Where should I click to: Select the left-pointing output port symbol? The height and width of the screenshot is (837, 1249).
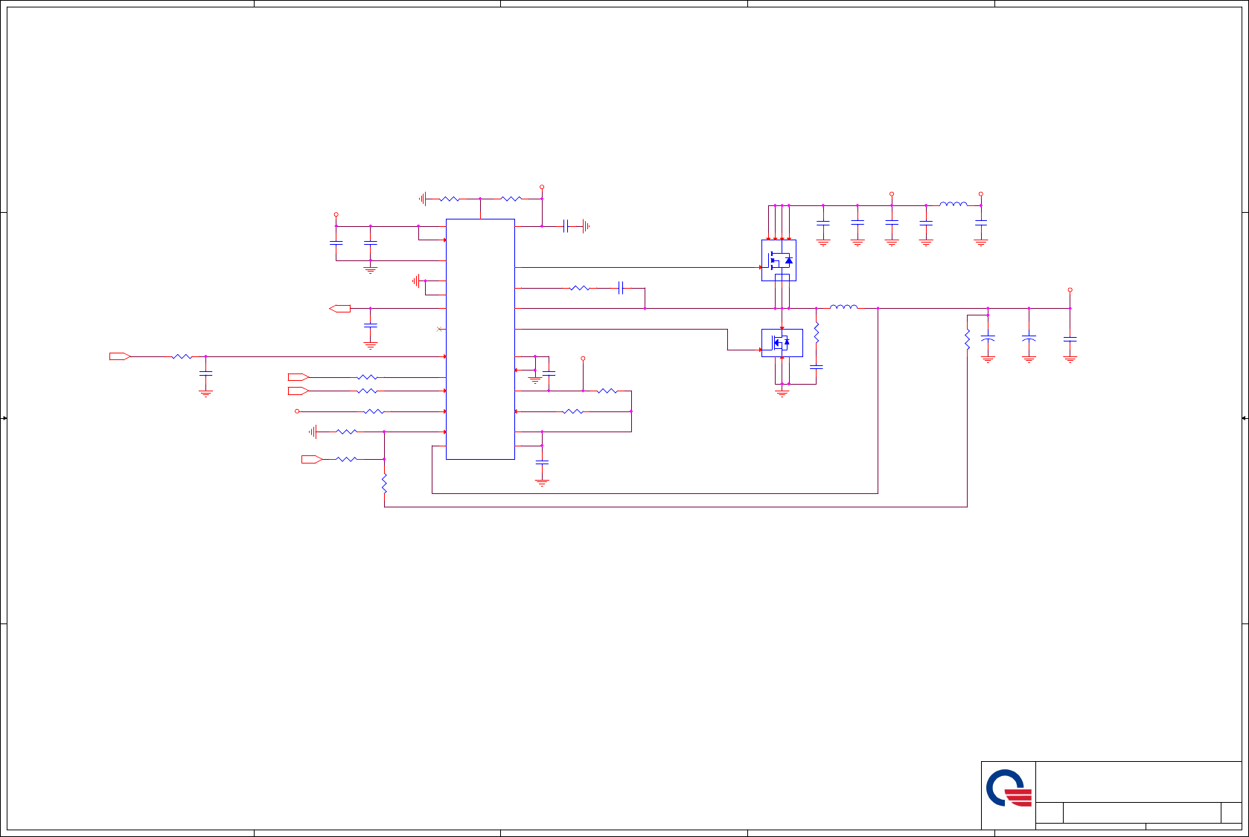click(x=339, y=308)
